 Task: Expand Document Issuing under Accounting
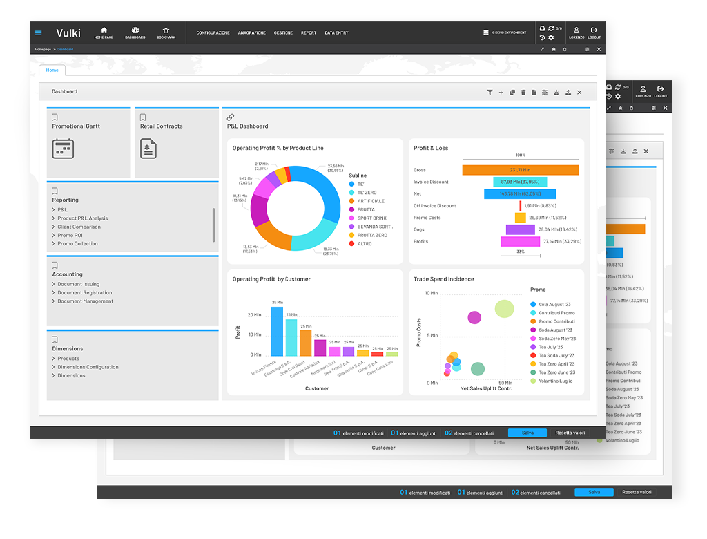pos(78,284)
